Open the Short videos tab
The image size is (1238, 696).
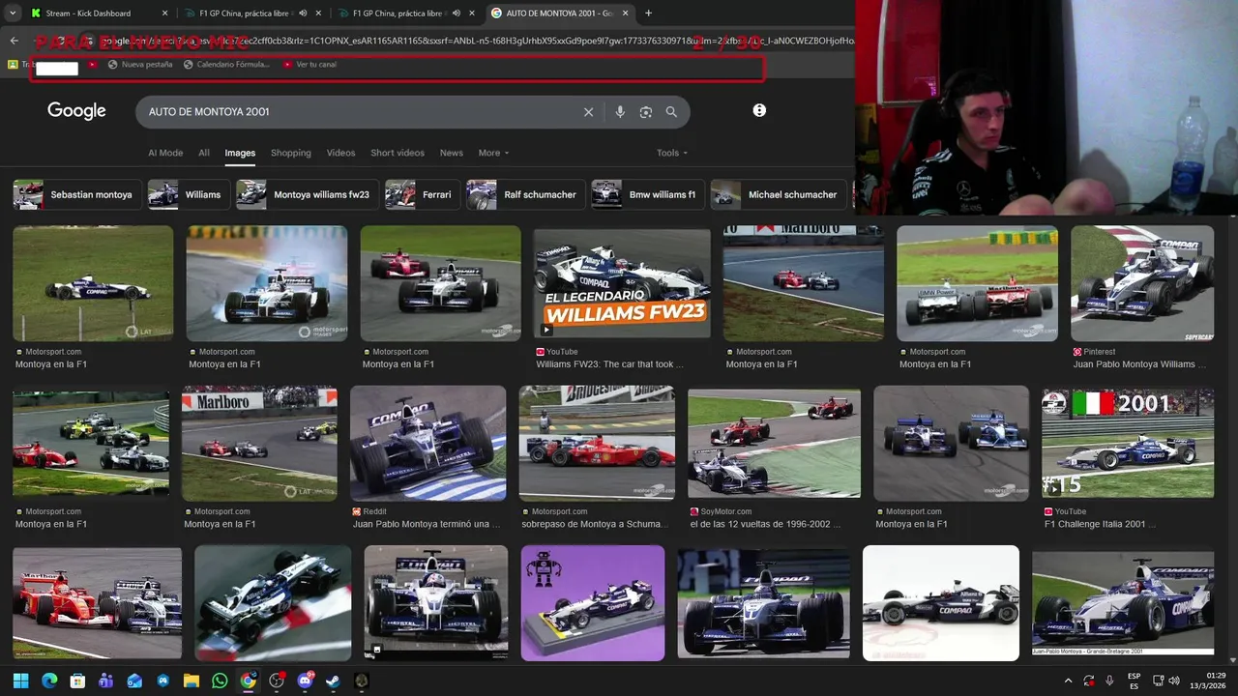398,153
